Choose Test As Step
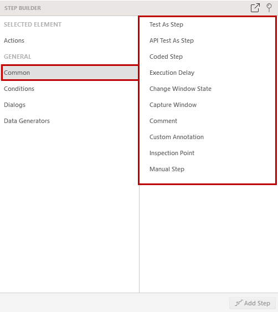Image resolution: width=278 pixels, height=312 pixels. point(166,24)
